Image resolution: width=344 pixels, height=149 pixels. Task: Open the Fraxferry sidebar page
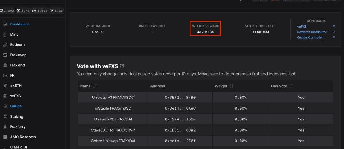coord(18,127)
